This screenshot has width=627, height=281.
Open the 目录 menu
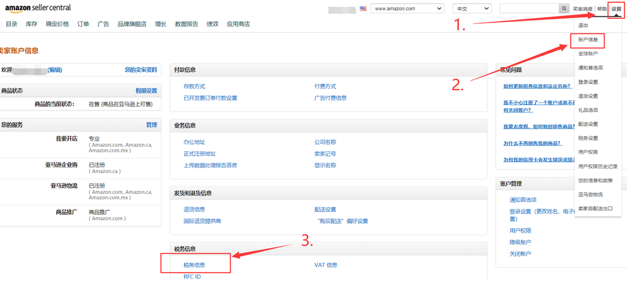[11, 24]
